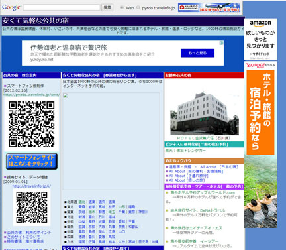
Task: Open the 伊勢海老と温泉宿で贅沢旅 ad headline
Action: tap(69, 48)
